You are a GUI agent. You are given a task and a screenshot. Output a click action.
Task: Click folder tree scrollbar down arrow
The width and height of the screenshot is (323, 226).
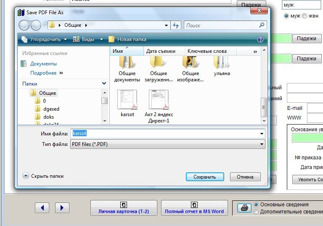[105, 121]
